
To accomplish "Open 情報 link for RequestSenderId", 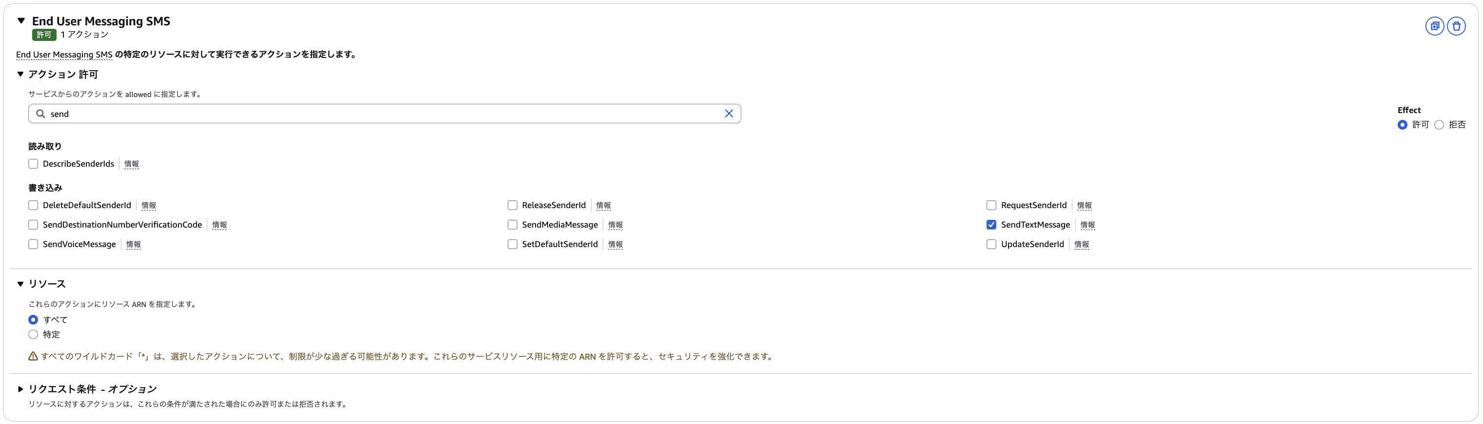I will pos(1084,205).
